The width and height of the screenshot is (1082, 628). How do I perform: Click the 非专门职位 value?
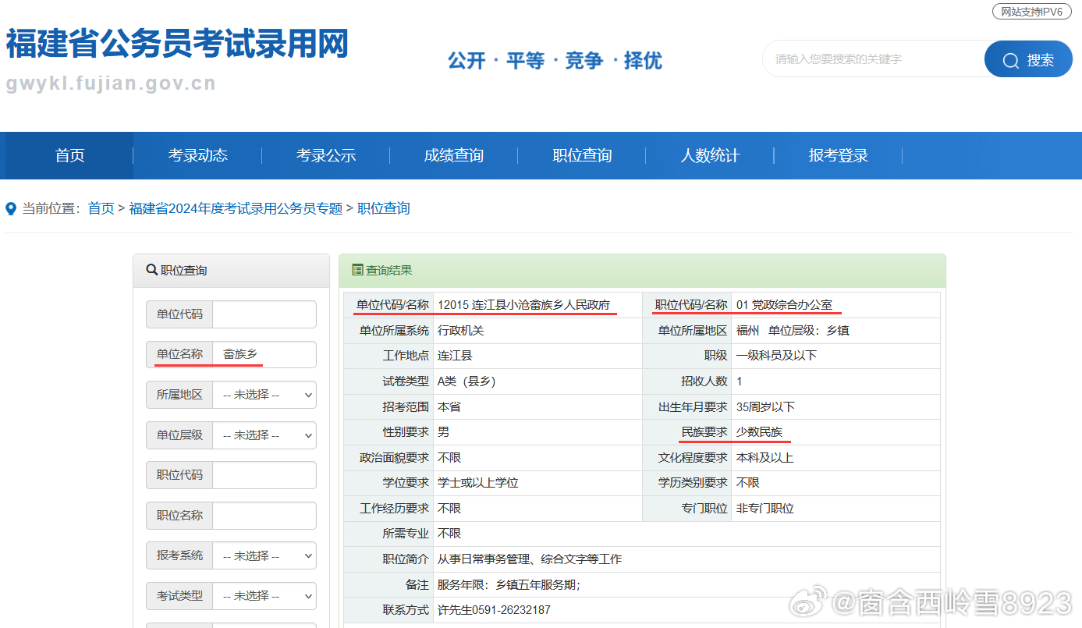764,509
